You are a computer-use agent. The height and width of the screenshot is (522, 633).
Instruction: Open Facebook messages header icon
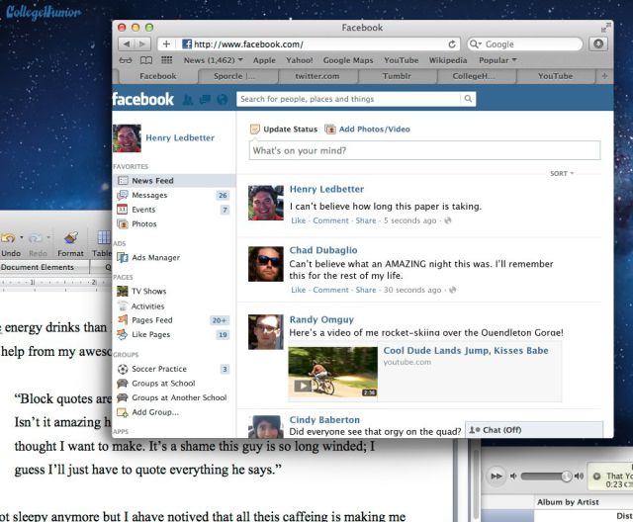[x=205, y=99]
